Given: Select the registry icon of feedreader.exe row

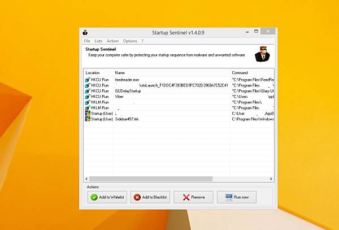Looking at the screenshot, I should click(x=88, y=80).
